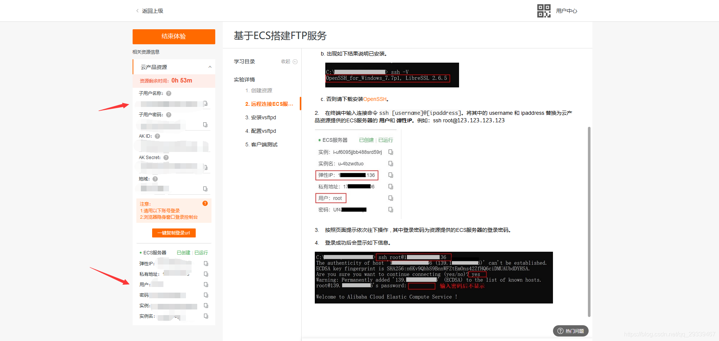
Task: Click the 基于ECS搭建FTP服务 title
Action: 280,36
